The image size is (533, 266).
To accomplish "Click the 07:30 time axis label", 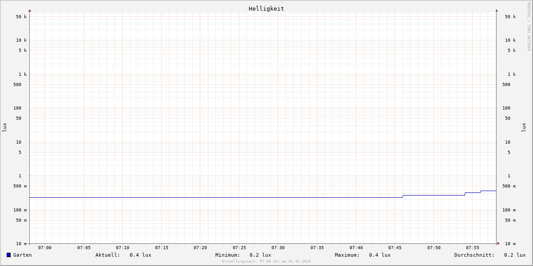I will pos(278,248).
